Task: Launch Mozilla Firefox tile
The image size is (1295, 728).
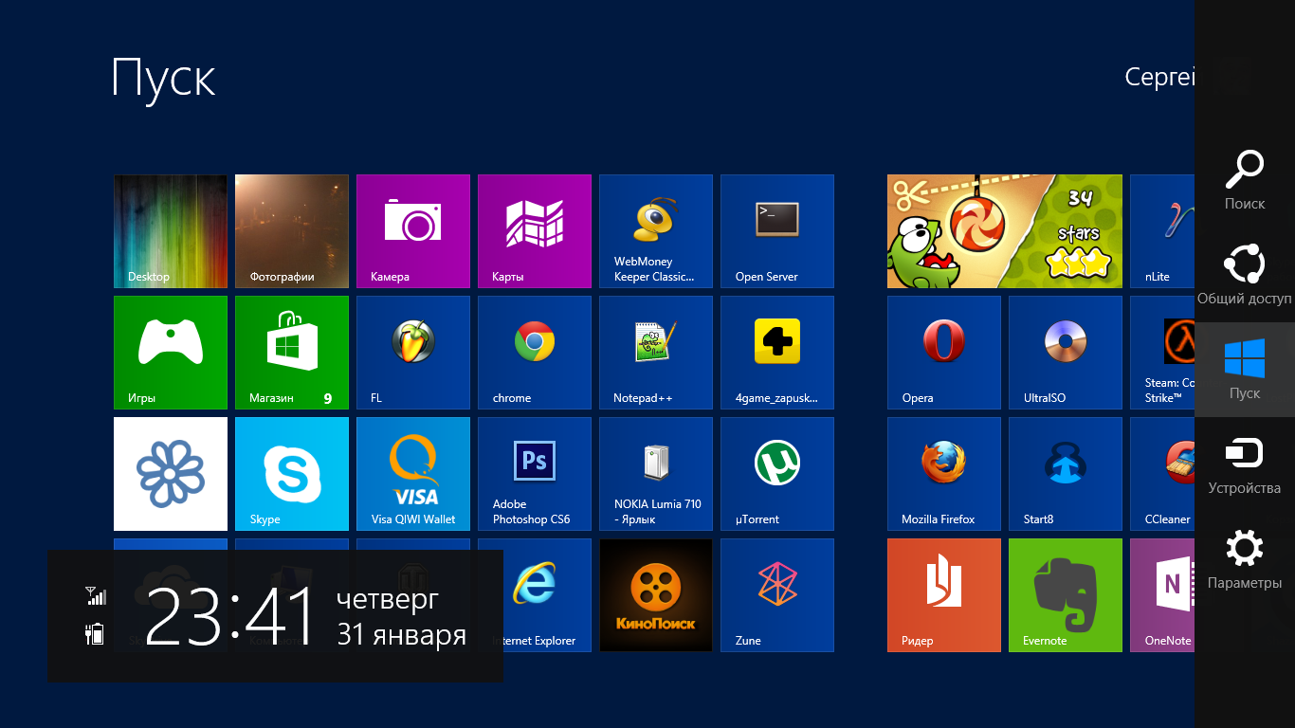Action: tap(943, 474)
